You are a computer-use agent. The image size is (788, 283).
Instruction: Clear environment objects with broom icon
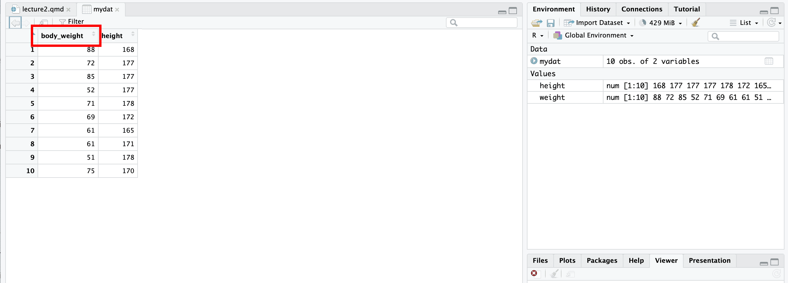(695, 23)
